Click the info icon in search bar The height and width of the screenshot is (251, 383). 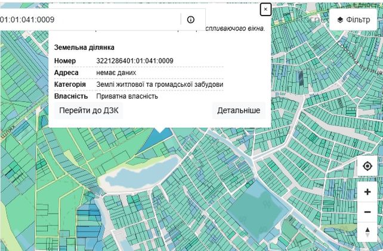coord(190,20)
